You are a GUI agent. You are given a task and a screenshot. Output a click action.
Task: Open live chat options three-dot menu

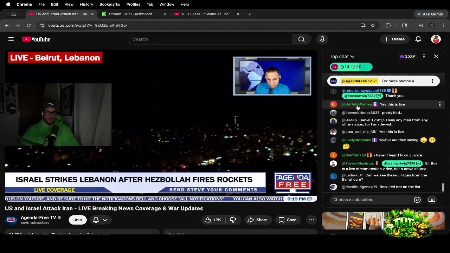click(424, 56)
